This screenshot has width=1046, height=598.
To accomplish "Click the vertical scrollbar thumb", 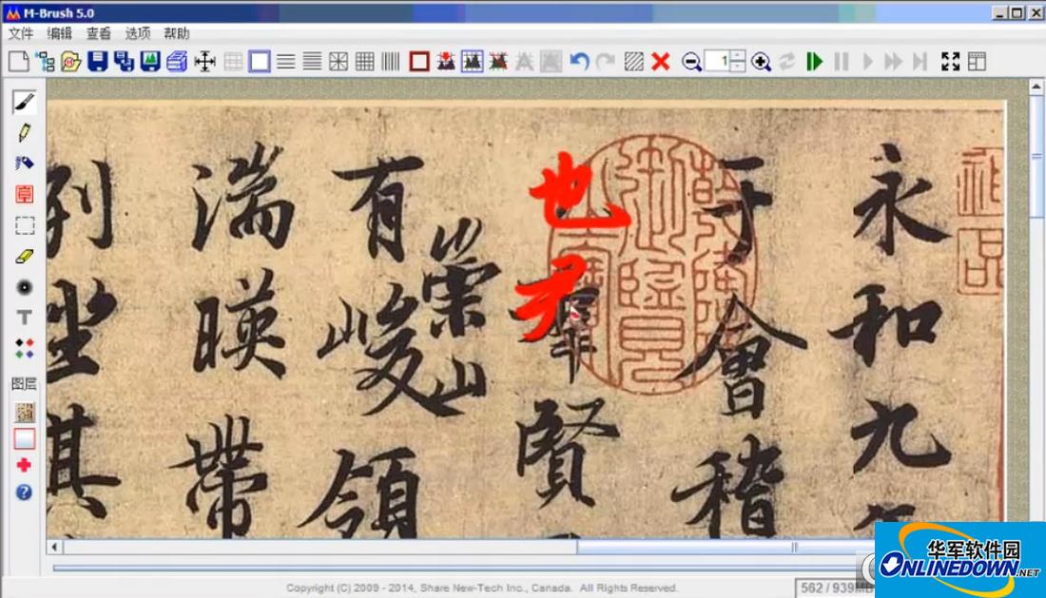I will coord(1036,157).
